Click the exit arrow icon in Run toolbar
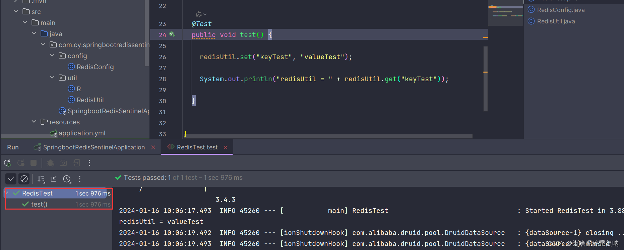Viewport: 624px width, 250px height. 77,163
